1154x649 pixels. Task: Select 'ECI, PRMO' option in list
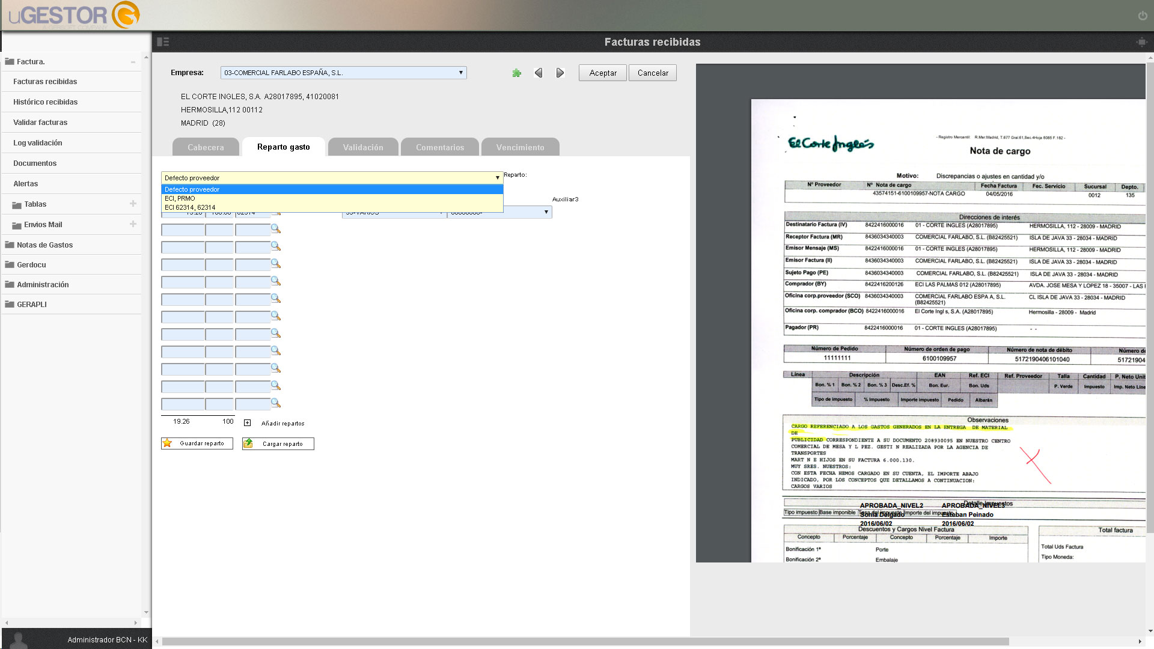tap(332, 198)
